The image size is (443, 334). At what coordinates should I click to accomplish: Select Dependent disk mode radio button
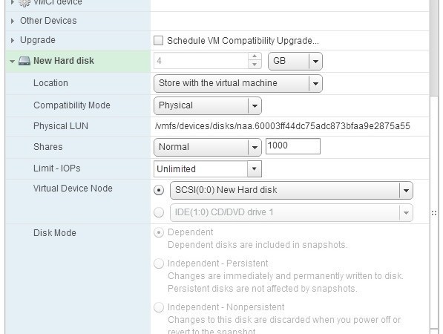[159, 232]
